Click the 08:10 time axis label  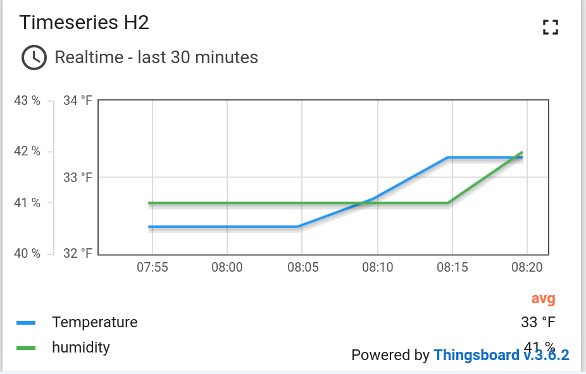tap(377, 267)
